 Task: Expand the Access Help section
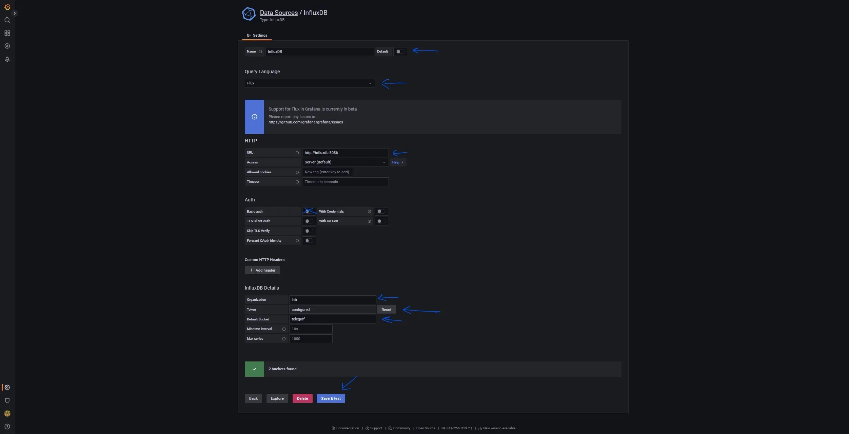click(x=398, y=162)
